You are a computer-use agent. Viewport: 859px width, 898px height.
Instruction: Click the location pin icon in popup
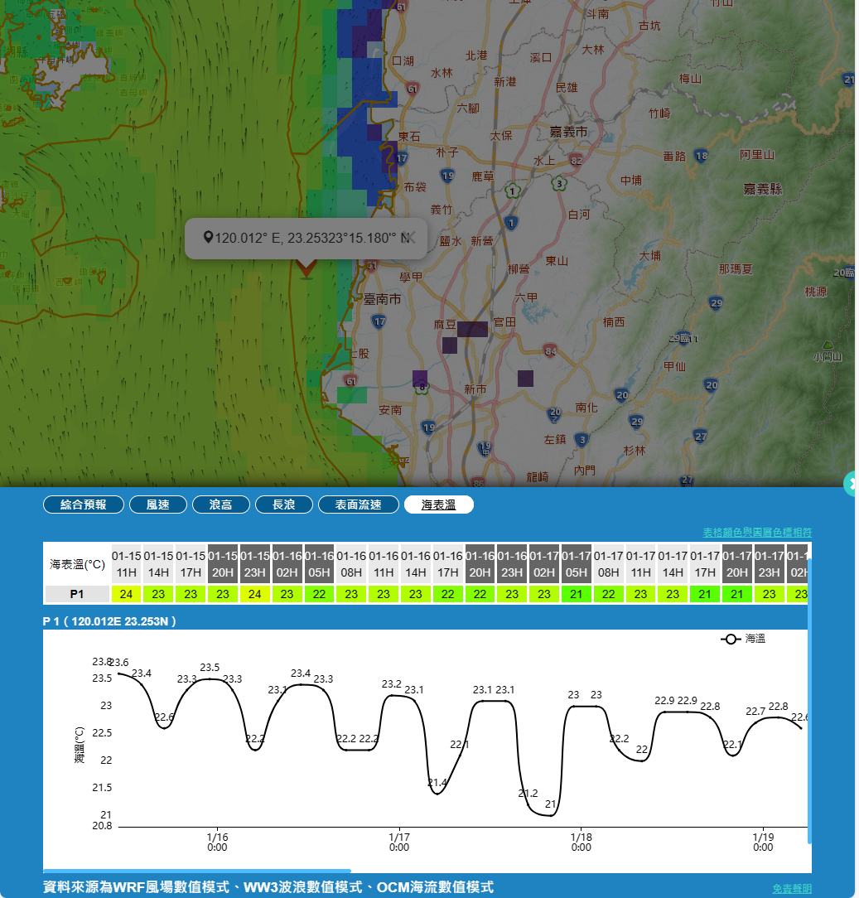[x=208, y=238]
